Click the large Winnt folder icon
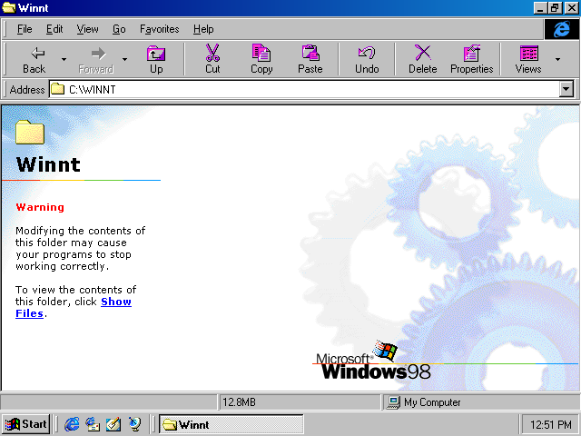The image size is (581, 436). point(30,132)
